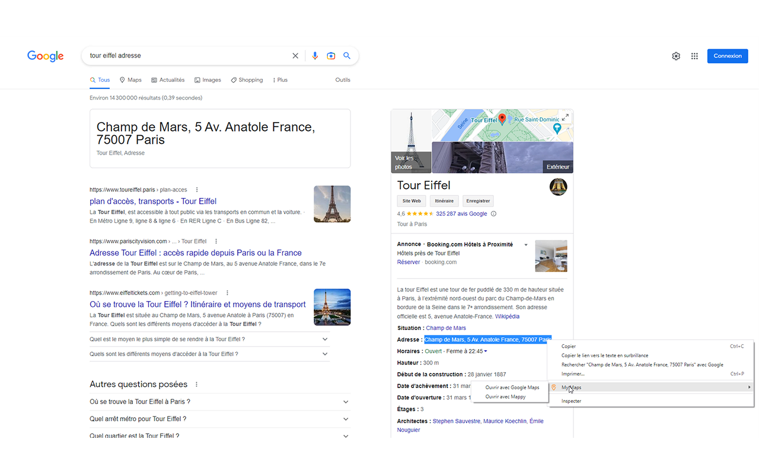
Task: Open the Stephen Sauvestre architect link
Action: [x=457, y=421]
